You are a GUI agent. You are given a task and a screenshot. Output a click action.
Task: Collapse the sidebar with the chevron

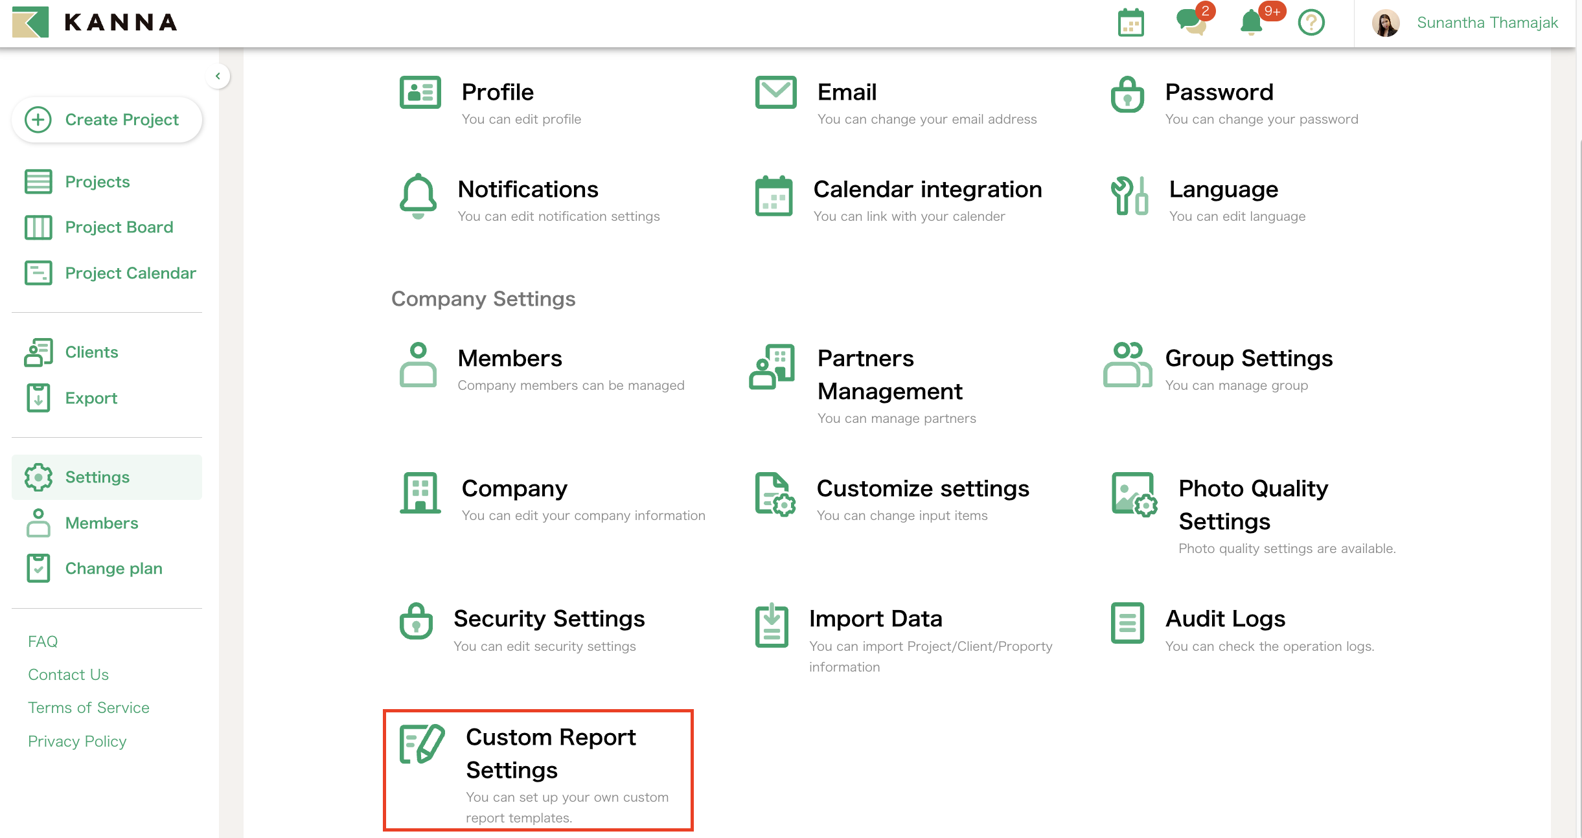(x=218, y=76)
